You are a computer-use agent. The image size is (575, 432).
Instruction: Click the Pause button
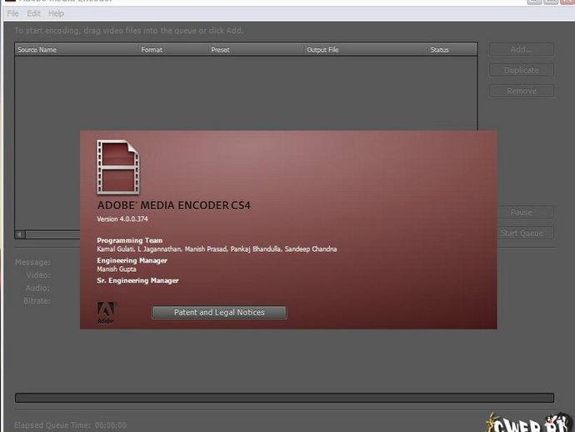tap(525, 212)
